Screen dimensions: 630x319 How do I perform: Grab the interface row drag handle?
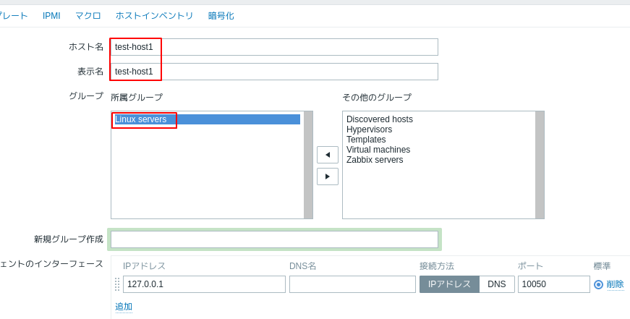(x=117, y=284)
